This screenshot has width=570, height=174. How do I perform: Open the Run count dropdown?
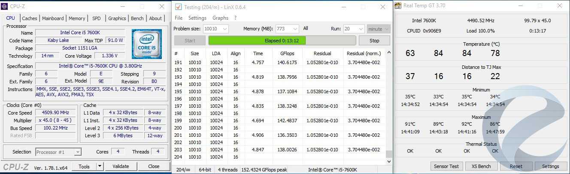[359, 29]
